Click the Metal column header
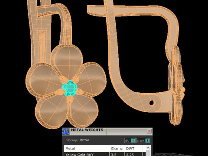 click(86, 149)
